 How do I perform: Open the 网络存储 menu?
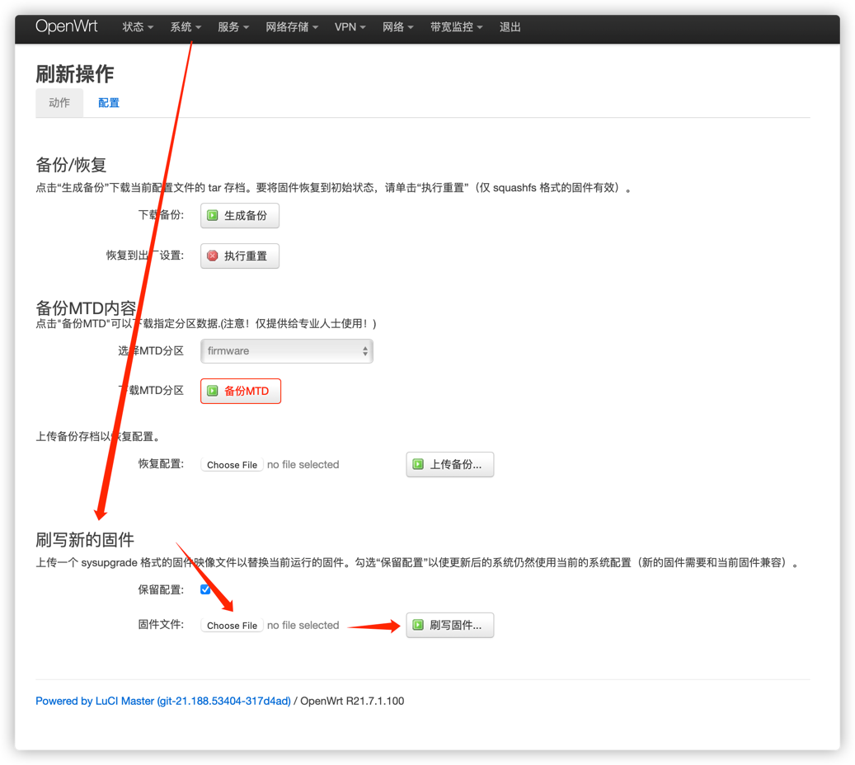point(292,27)
